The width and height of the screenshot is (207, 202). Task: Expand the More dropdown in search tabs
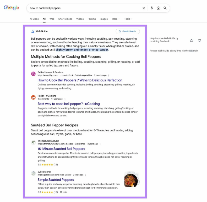(x=116, y=19)
